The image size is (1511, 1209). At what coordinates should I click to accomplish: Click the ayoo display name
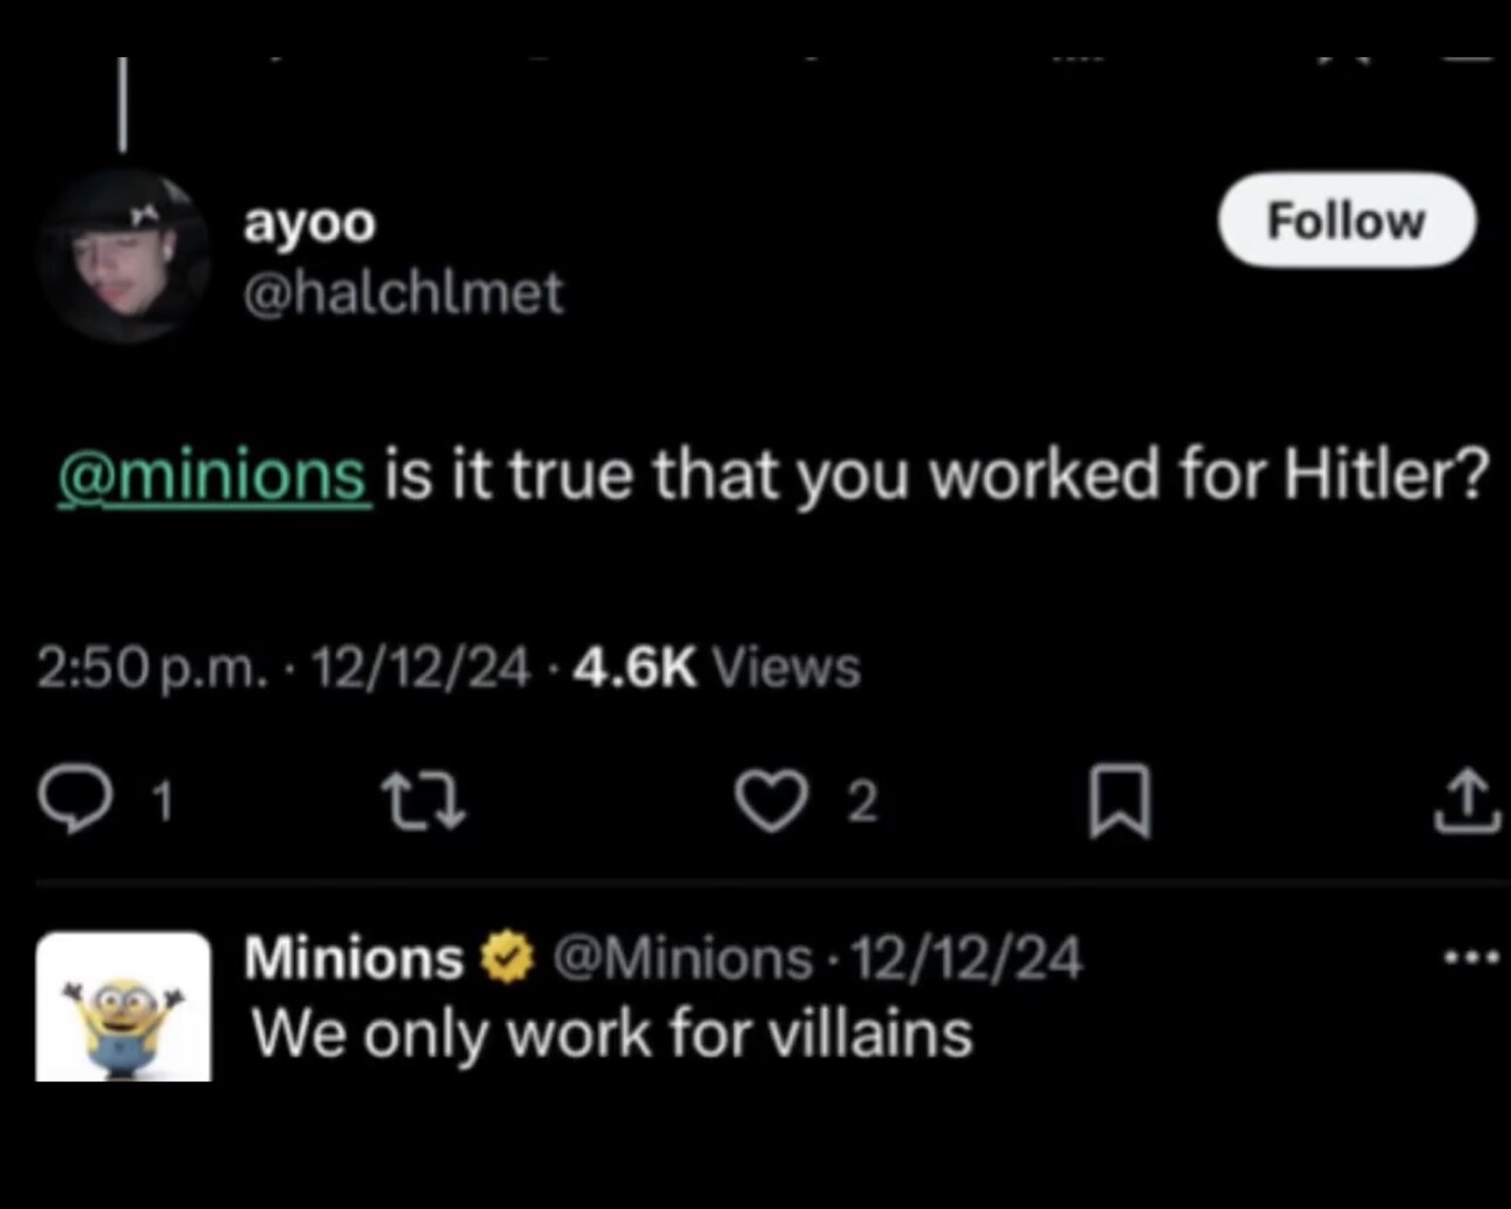click(310, 223)
